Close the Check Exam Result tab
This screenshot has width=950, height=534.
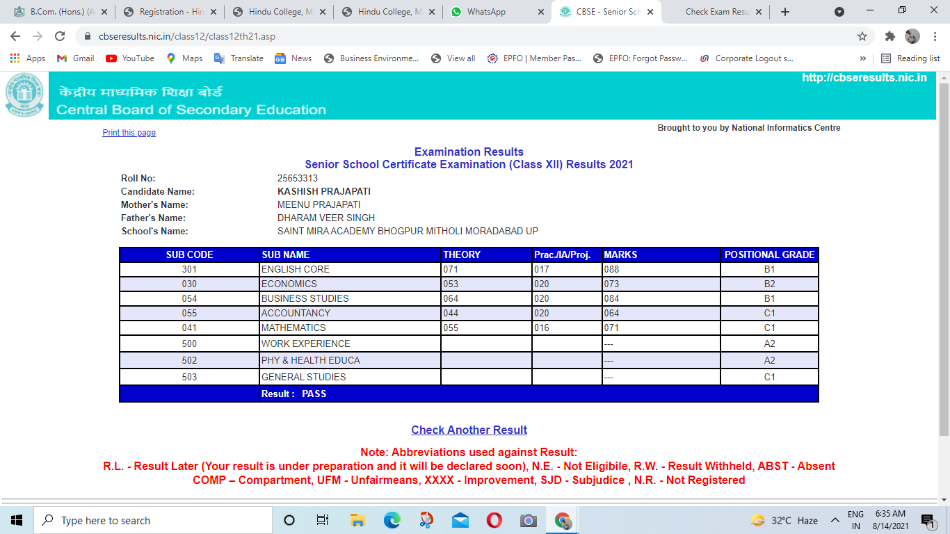click(758, 12)
